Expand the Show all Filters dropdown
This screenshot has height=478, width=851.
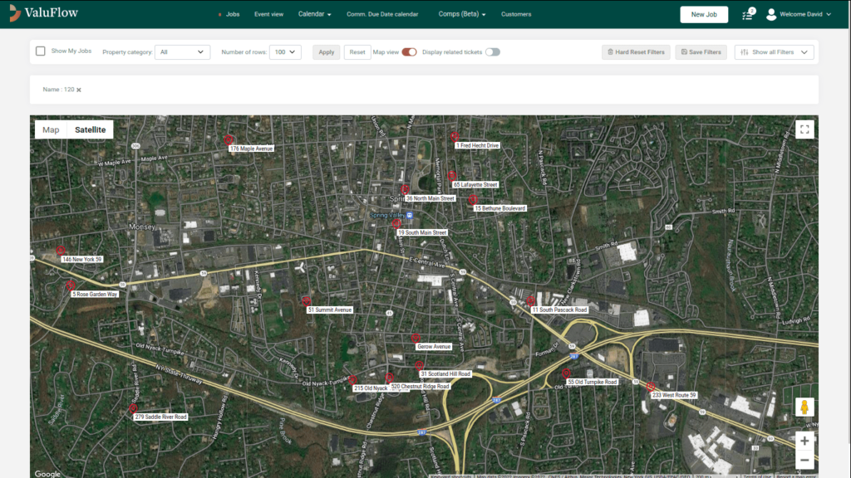click(x=774, y=52)
